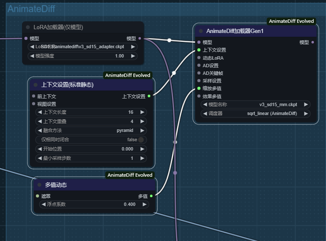Increase 开始位置 with the right arrow
Image resolution: width=326 pixels, height=241 pixels.
tap(142, 149)
